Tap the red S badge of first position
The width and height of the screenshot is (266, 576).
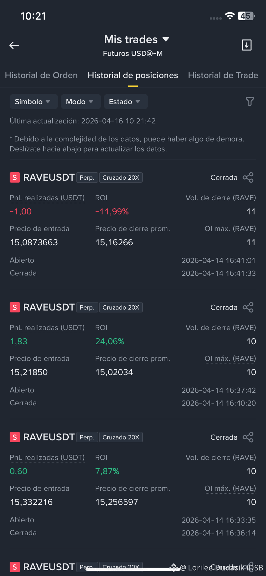click(15, 177)
